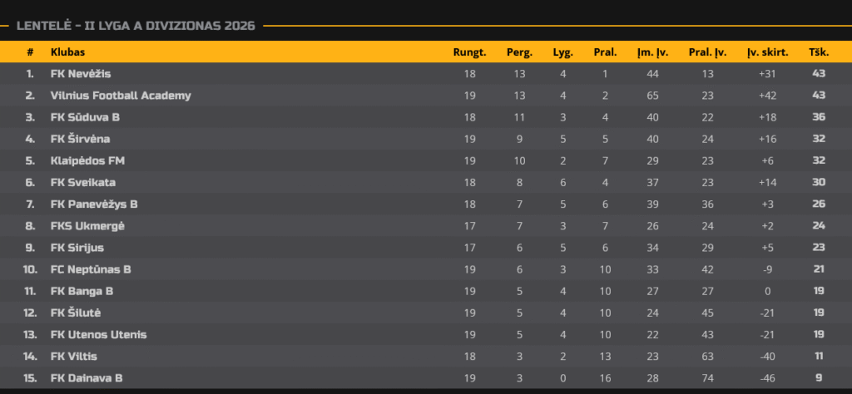
Task: Open Vilnius Football Academy club page
Action: pyautogui.click(x=121, y=96)
